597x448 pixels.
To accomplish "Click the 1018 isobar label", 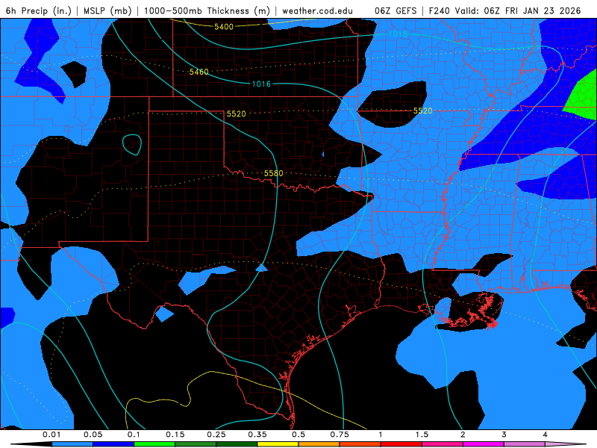I will tap(398, 34).
